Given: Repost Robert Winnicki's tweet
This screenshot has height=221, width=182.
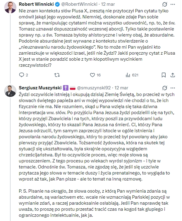Looking at the screenshot, I should point(57,75).
